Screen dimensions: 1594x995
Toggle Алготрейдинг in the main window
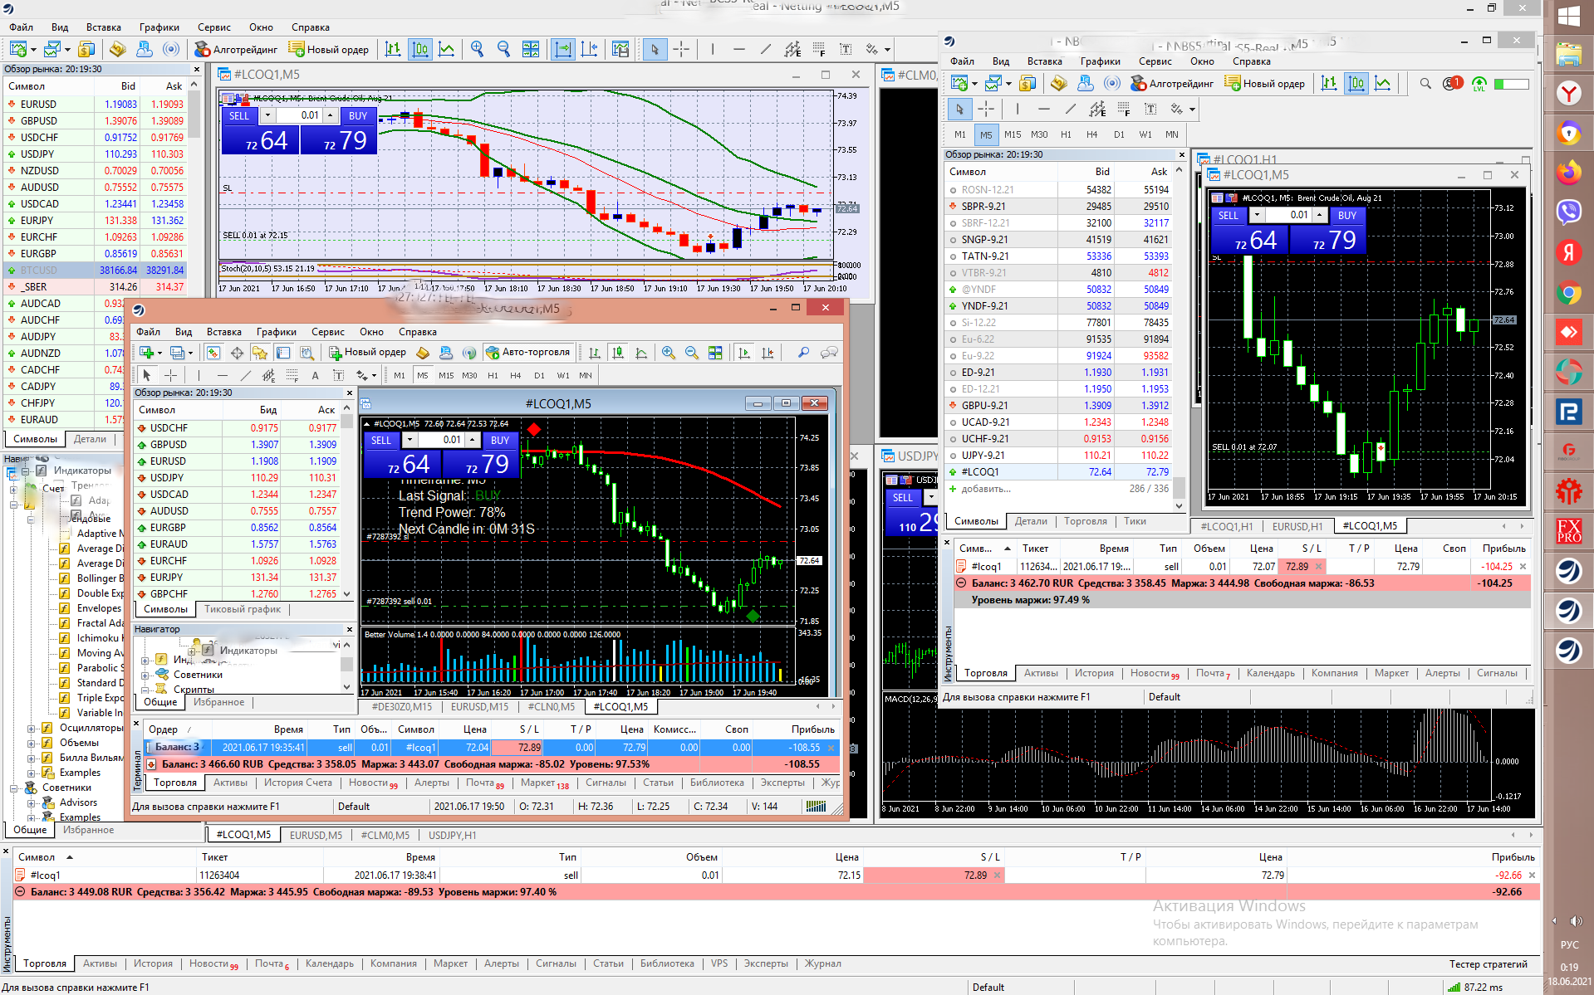(236, 49)
